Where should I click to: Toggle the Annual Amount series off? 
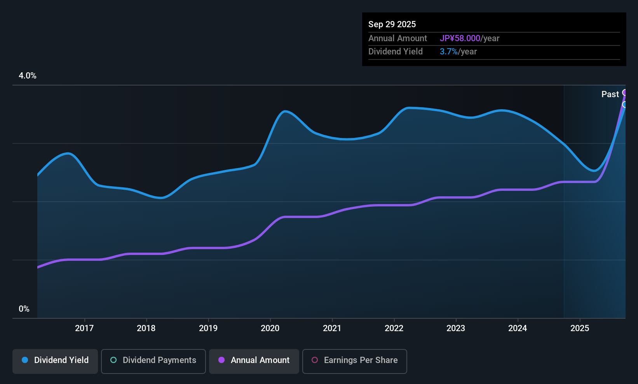254,361
